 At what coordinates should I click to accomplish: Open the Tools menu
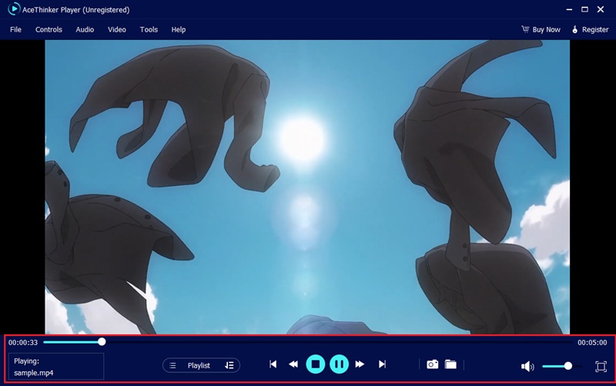click(149, 29)
